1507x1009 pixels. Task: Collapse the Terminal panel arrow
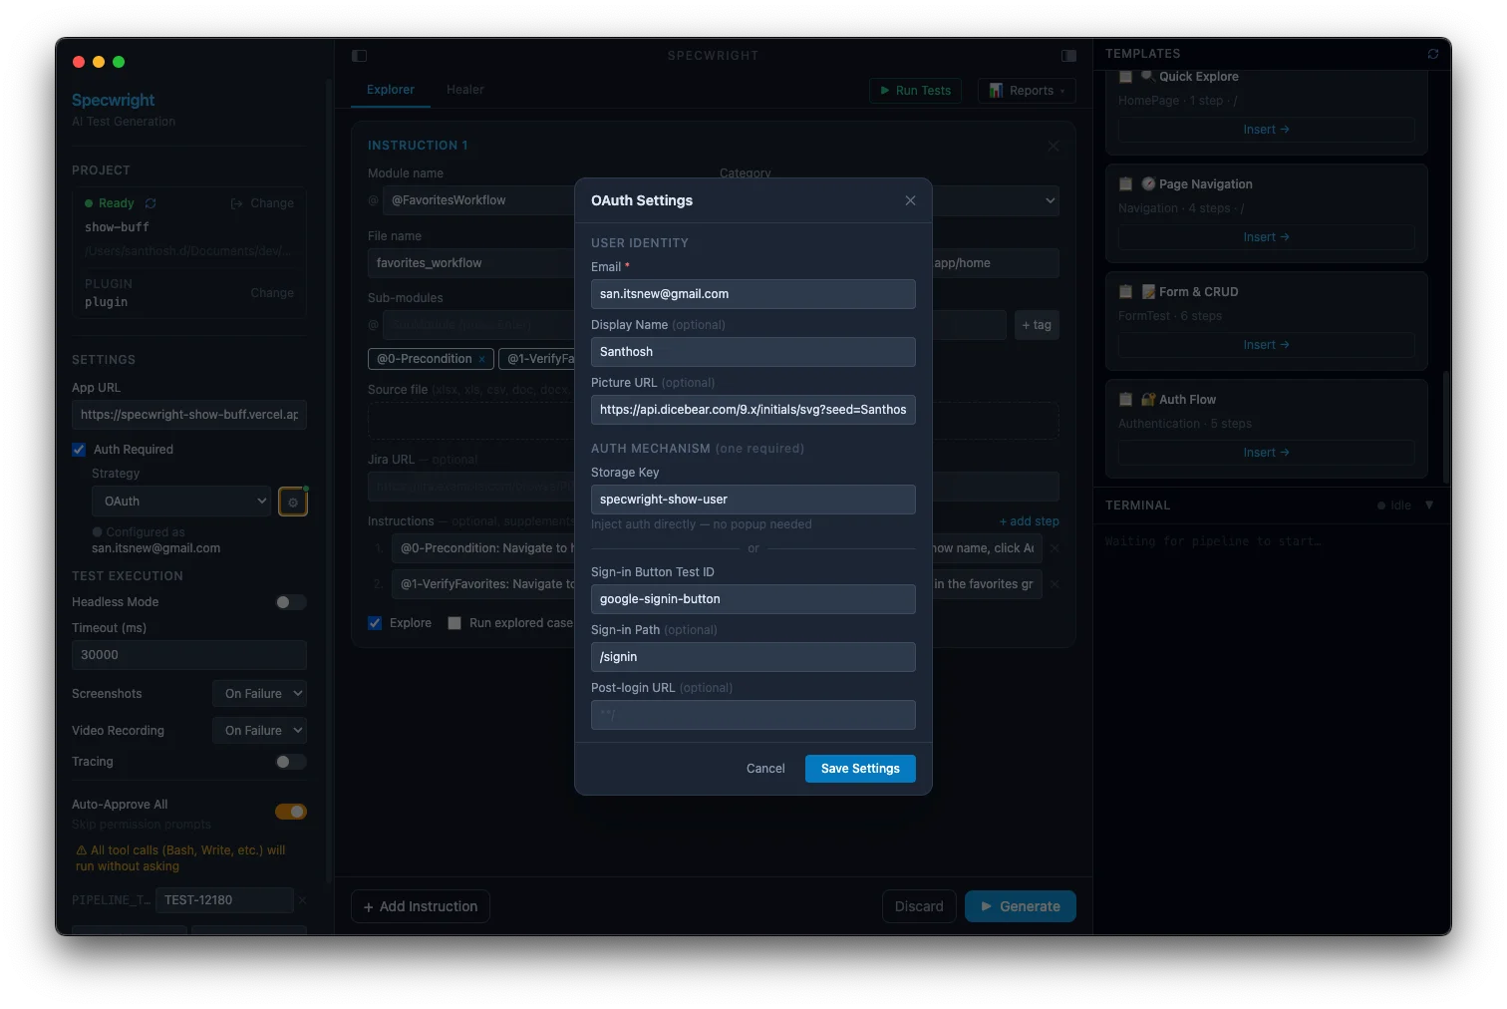1429,505
